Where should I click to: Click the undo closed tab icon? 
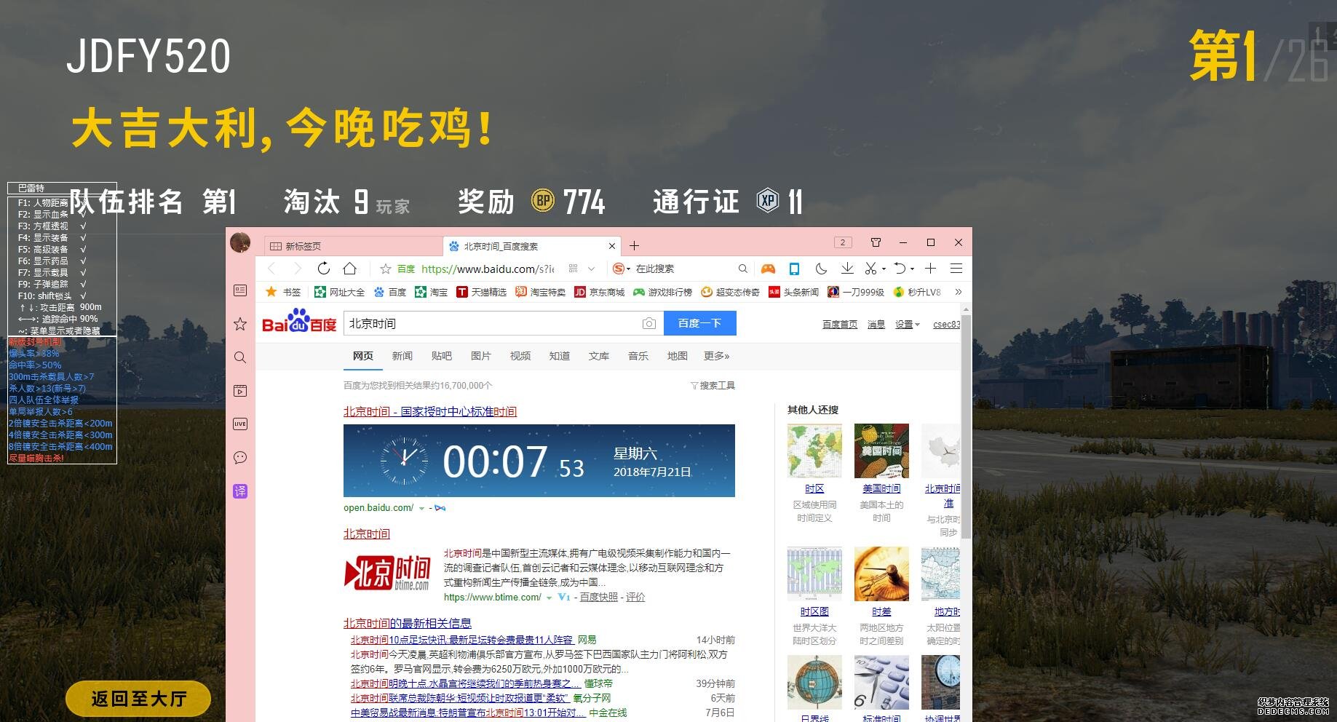tap(900, 269)
